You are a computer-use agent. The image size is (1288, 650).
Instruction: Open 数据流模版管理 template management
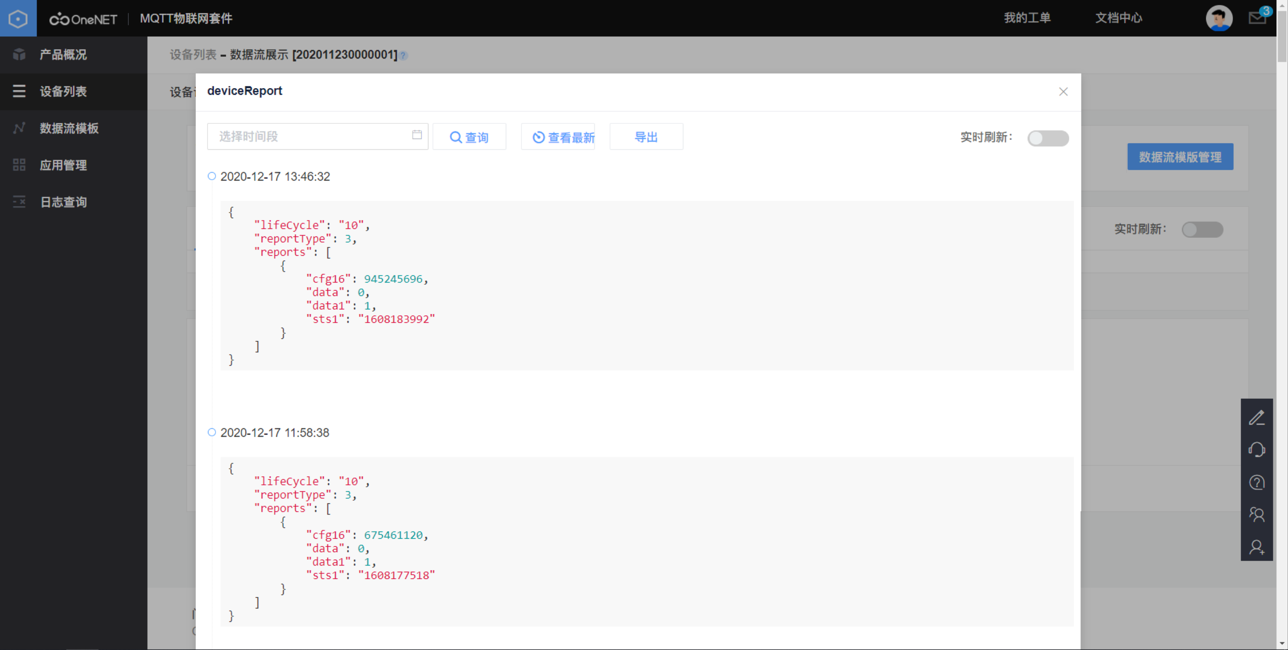click(1180, 156)
